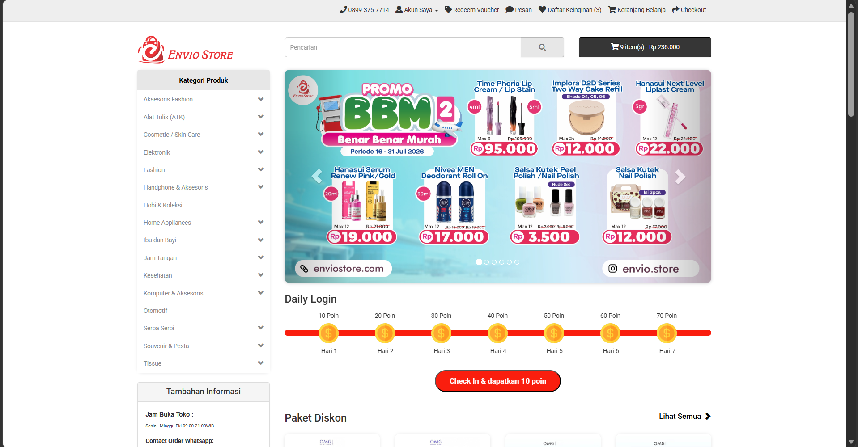858x447 pixels.
Task: Expand Serba Serbi chevron
Action: pyautogui.click(x=261, y=328)
